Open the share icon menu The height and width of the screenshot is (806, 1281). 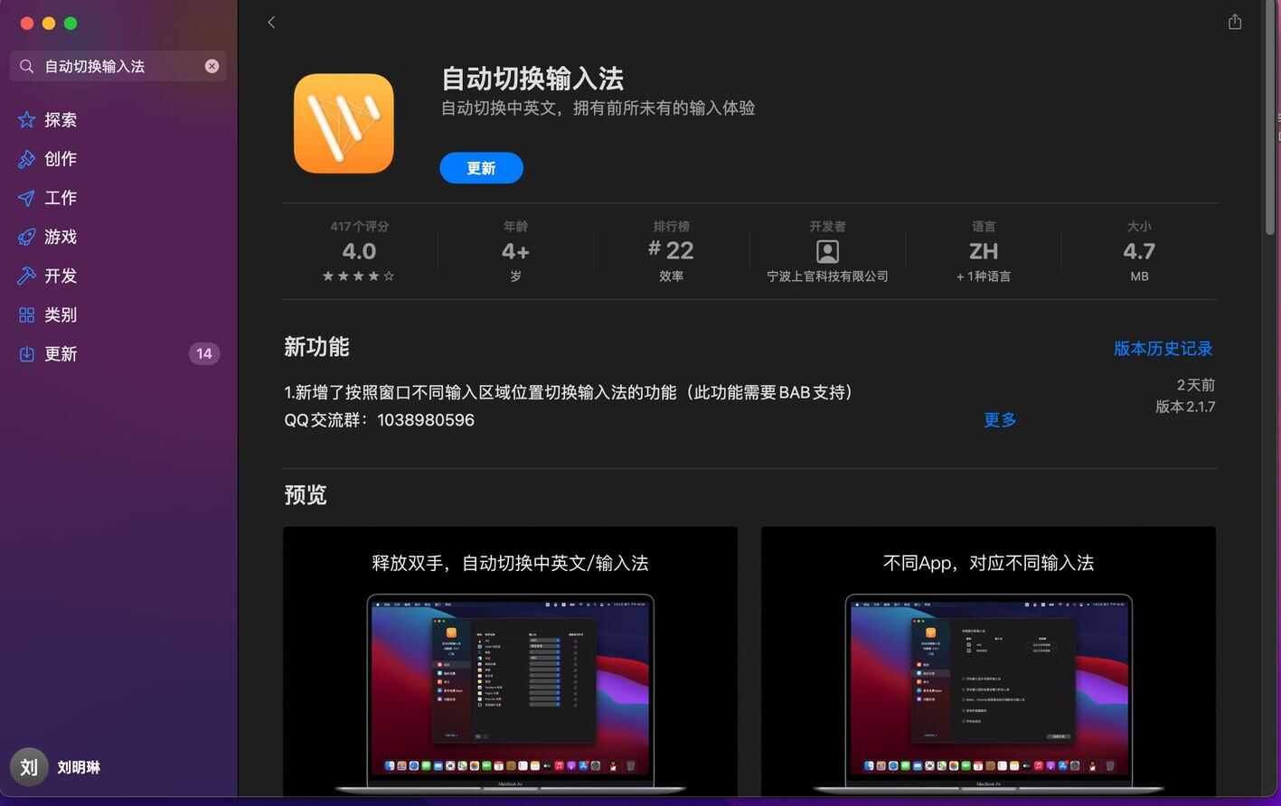click(1235, 22)
